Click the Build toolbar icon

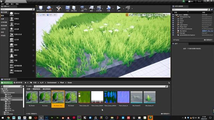click(109, 8)
